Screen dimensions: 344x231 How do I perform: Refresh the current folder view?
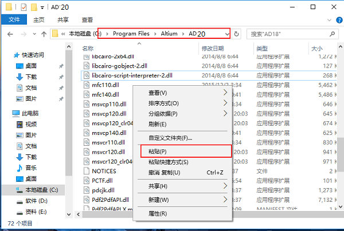tap(236, 34)
